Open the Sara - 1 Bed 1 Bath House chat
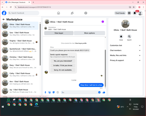 point(20,34)
